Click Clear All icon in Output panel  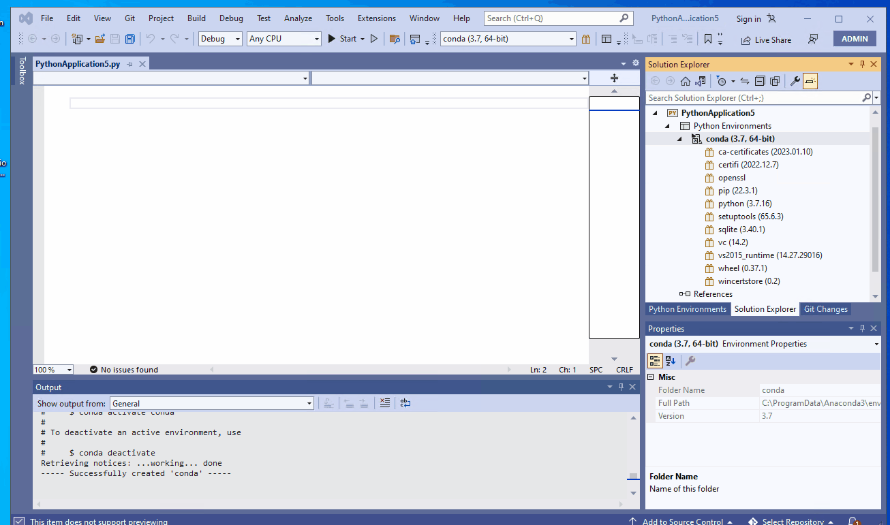385,403
